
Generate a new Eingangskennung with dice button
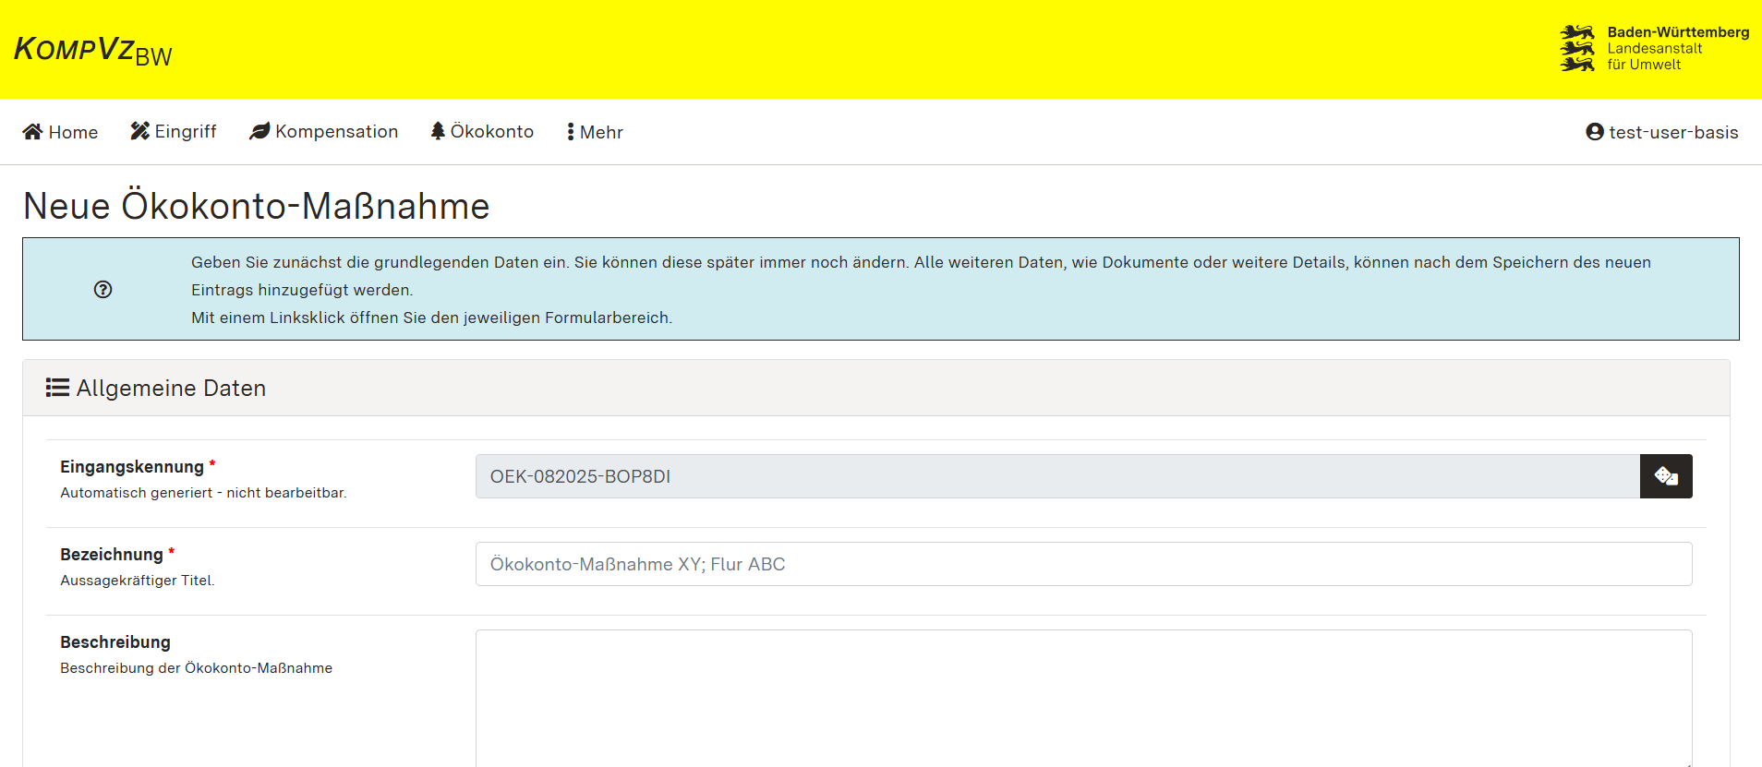(1665, 476)
